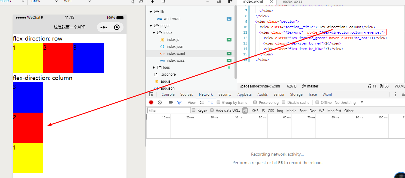Screen dimensions: 405x178
Task: Enable the Preserve log checkbox
Action: click(x=255, y=102)
